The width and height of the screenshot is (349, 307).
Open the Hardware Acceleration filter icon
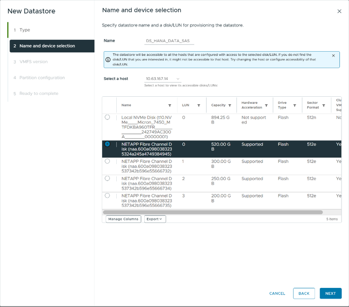coord(266,106)
